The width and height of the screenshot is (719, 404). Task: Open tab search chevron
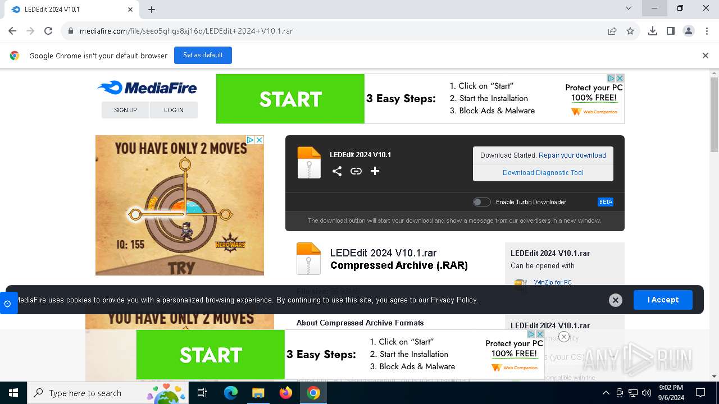629,8
